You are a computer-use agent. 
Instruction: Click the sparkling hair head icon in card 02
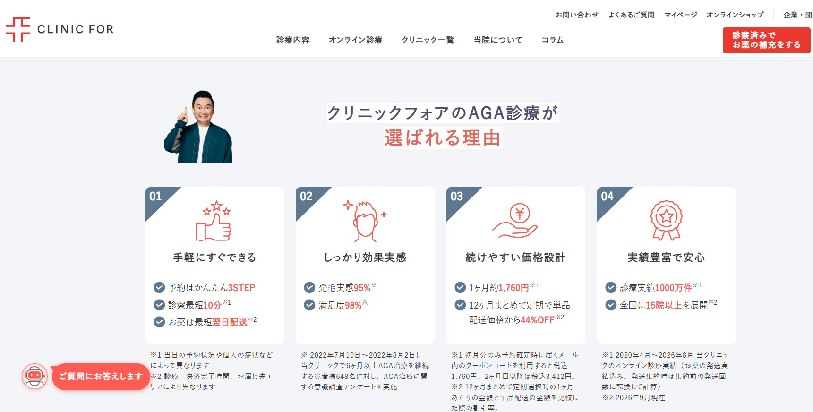(364, 221)
